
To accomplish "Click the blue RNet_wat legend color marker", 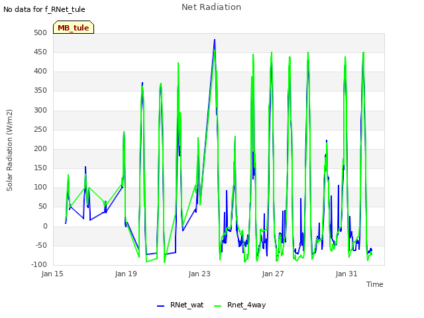I will click(160, 306).
